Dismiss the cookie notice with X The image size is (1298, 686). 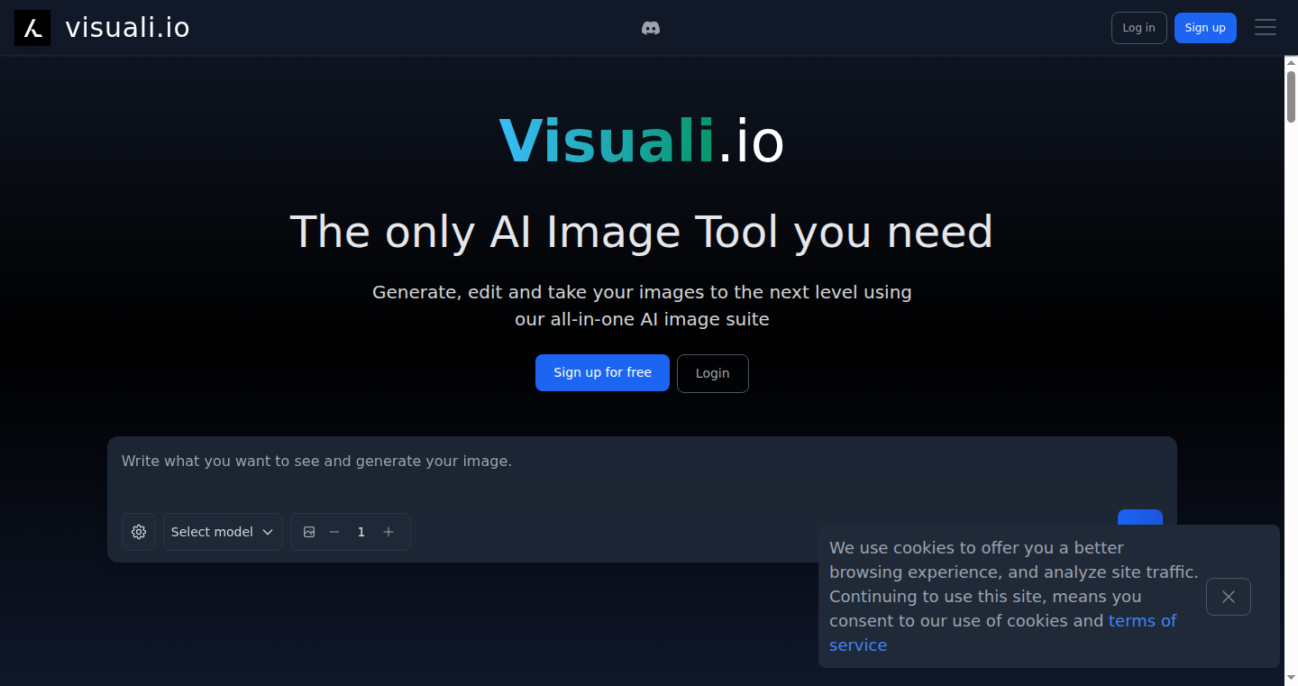click(1229, 597)
